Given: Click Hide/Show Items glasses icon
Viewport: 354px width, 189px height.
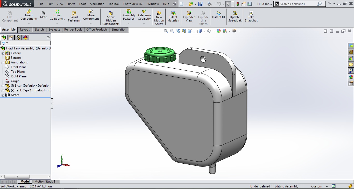Looking at the screenshot, I should [x=209, y=31].
